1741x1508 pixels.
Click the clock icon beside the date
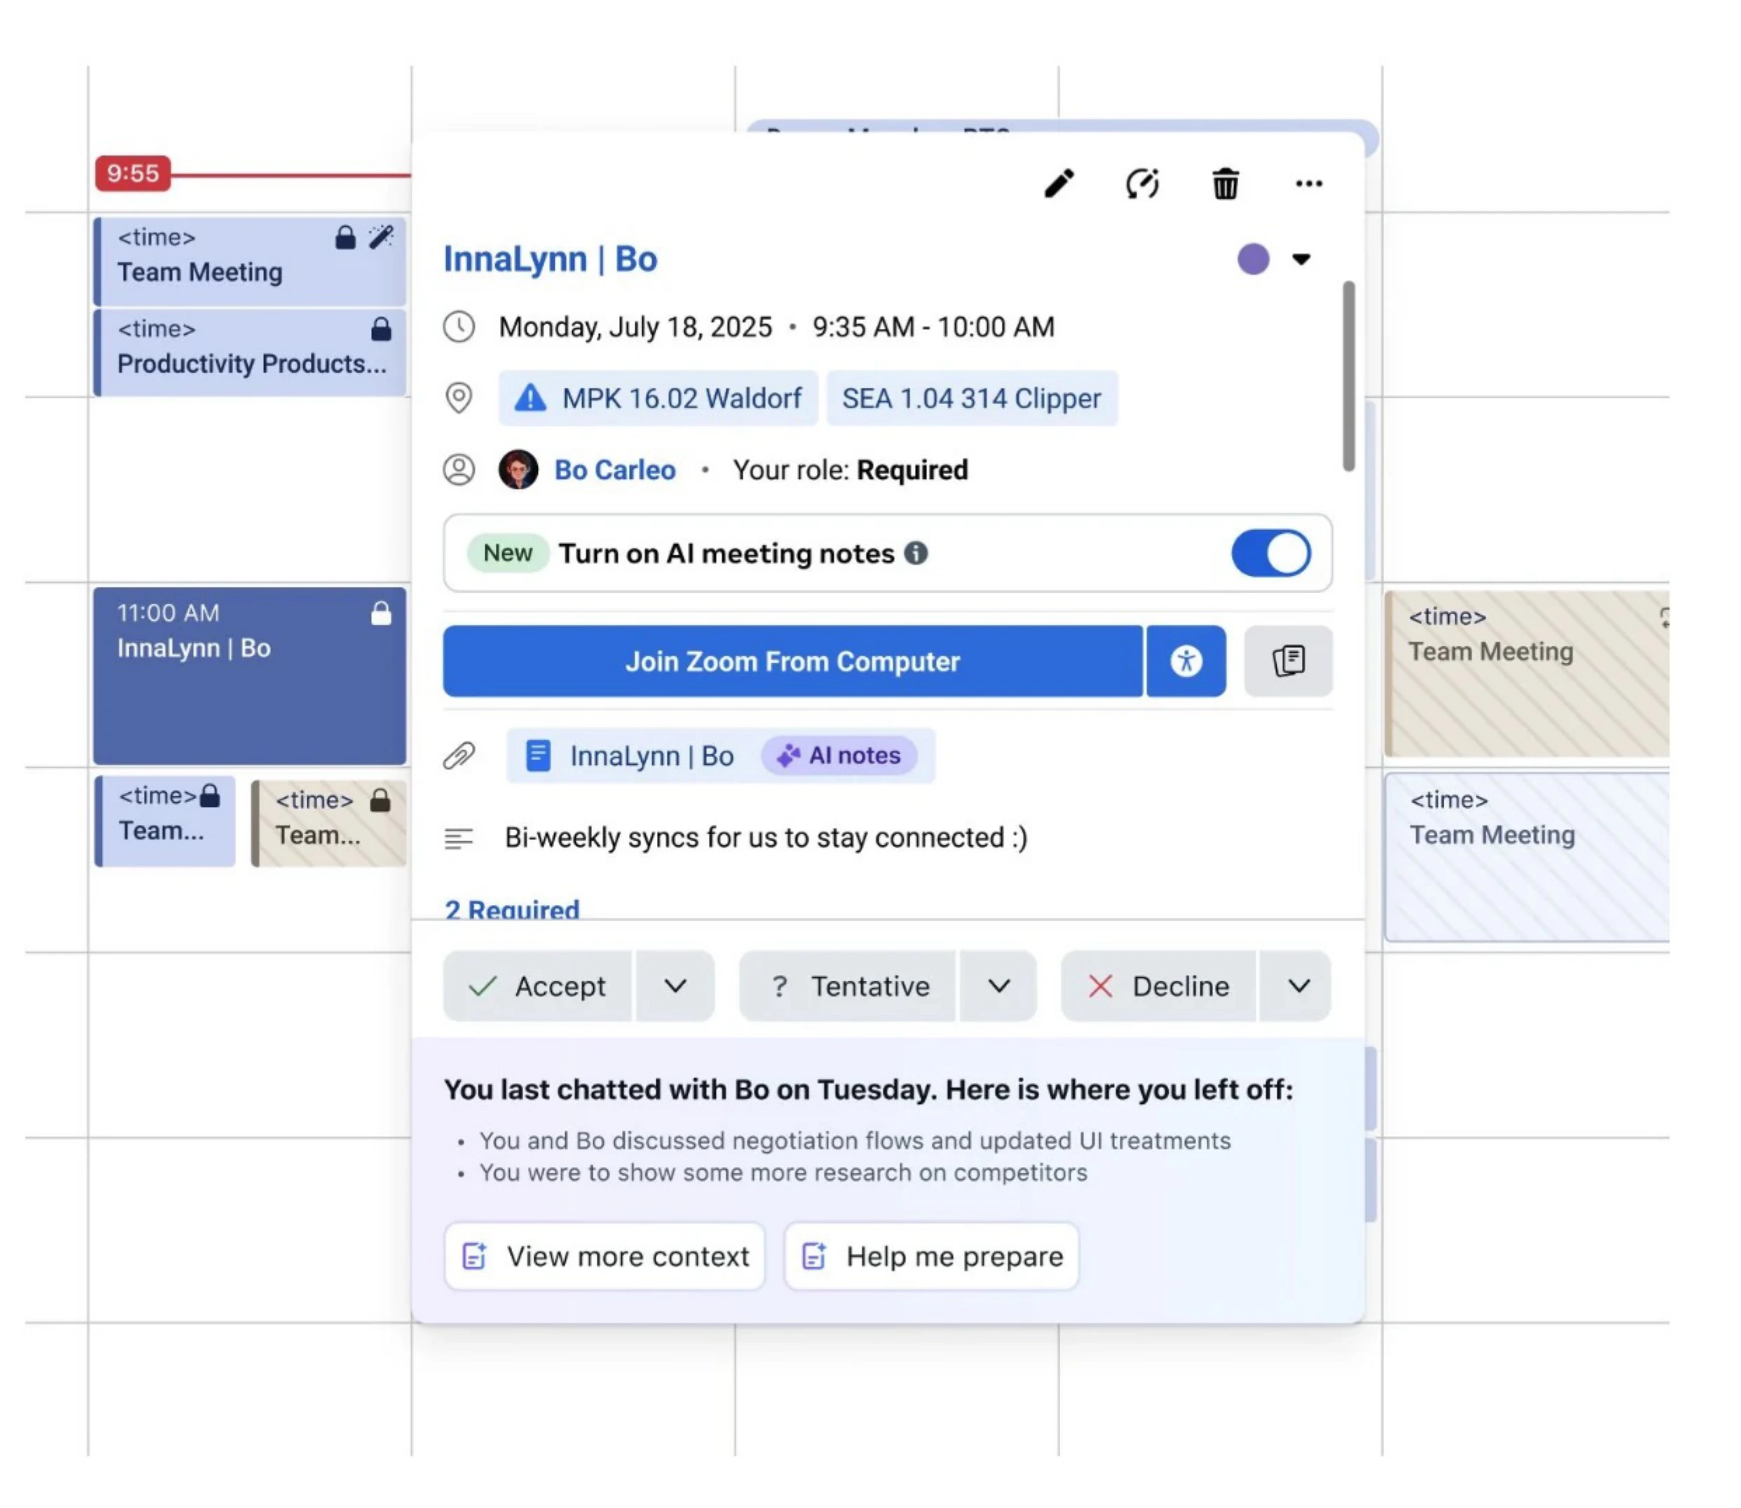pyautogui.click(x=459, y=326)
